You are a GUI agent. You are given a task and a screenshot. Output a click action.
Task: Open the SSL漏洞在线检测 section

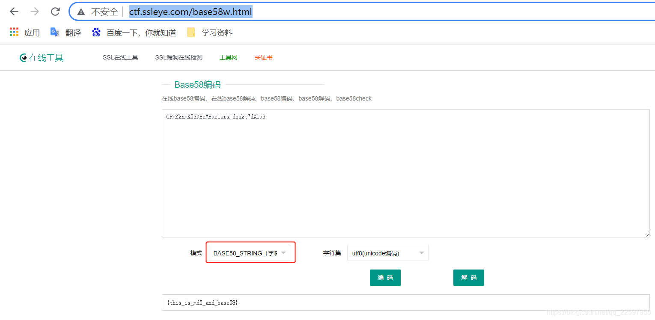tap(179, 57)
